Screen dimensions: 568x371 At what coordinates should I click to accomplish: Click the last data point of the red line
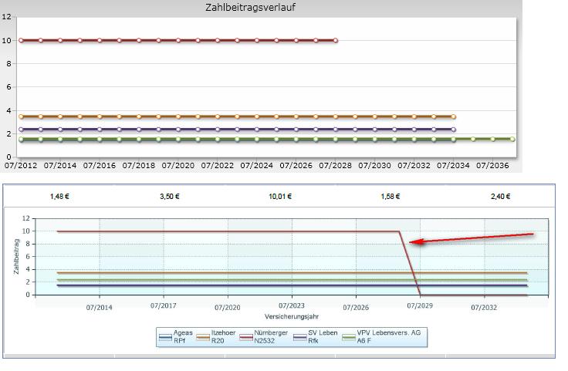tap(336, 41)
